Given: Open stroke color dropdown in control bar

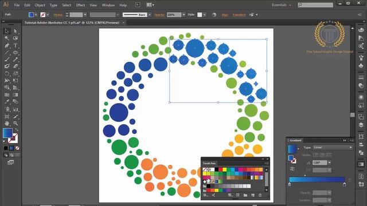Looking at the screenshot, I should [48, 15].
